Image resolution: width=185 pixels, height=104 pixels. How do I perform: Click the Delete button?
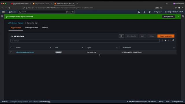pyautogui.click(x=152, y=36)
